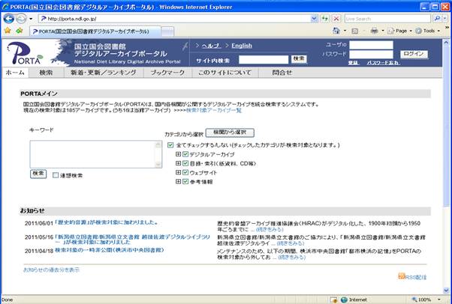Click the Refresh icon beside address bar
The width and height of the screenshot is (452, 304).
[x=325, y=19]
